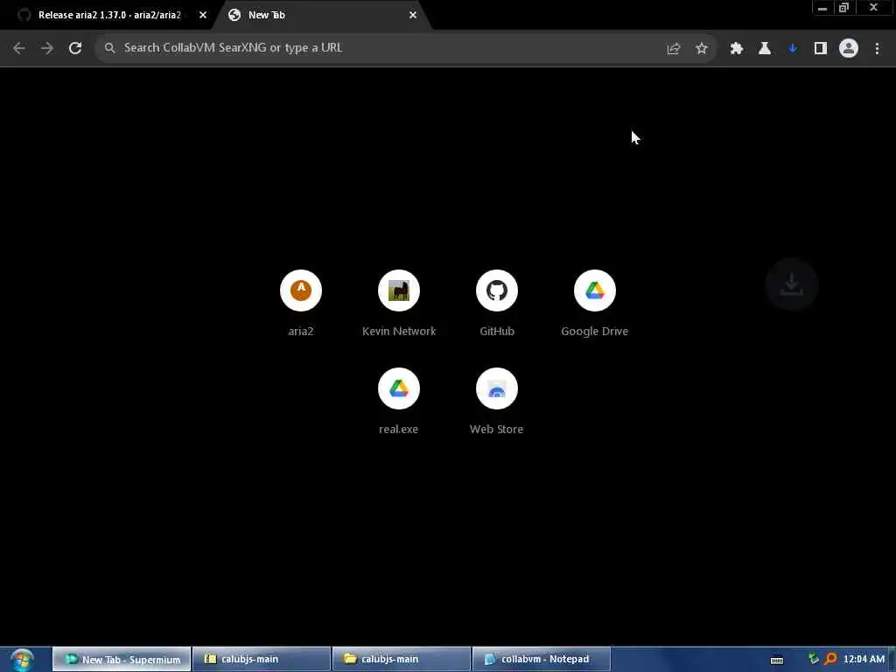Open the calubjs-main folder taskbar button
This screenshot has width=896, height=672.
tap(402, 660)
